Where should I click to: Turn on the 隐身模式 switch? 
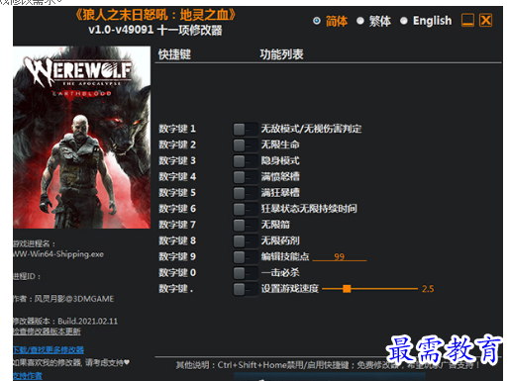click(246, 161)
